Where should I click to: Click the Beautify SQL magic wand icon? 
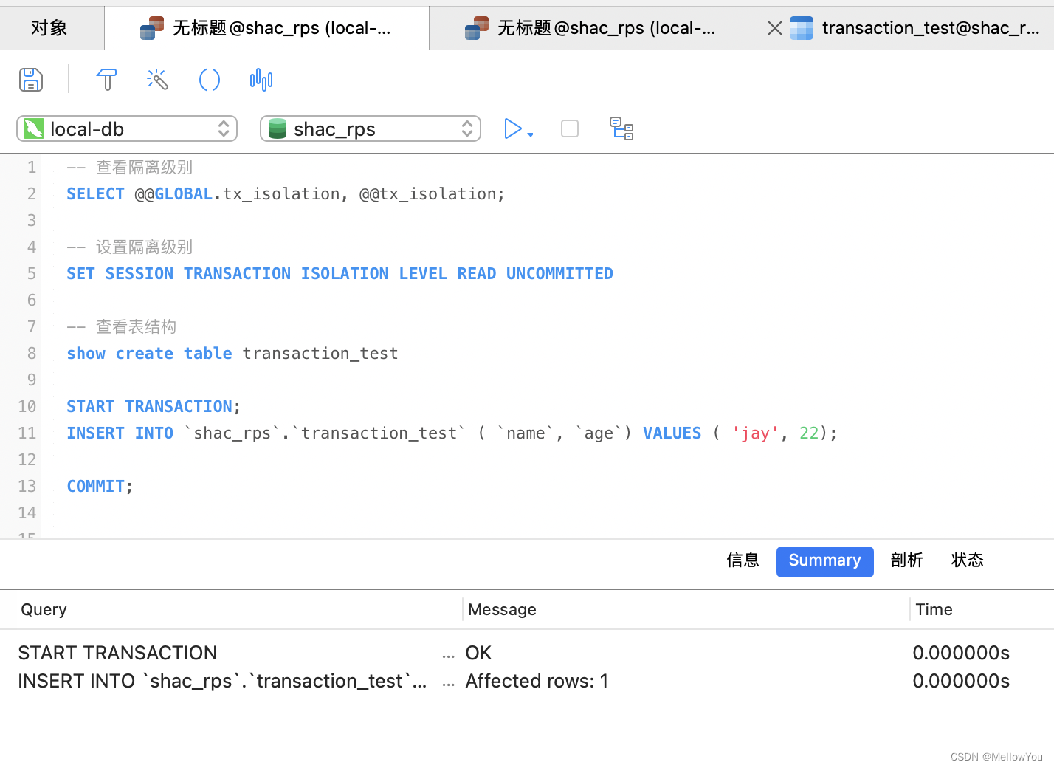click(157, 79)
